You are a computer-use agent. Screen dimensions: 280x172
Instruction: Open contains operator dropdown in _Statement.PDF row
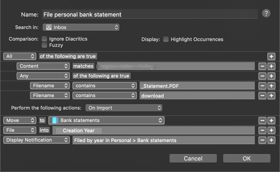coord(105,86)
